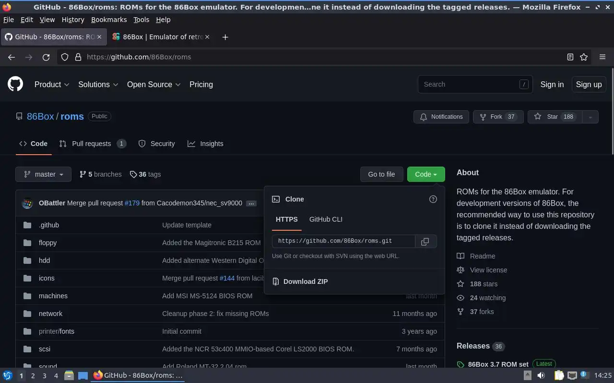Click OBattler's commit author avatar
This screenshot has width=614, height=383.
pyautogui.click(x=27, y=203)
